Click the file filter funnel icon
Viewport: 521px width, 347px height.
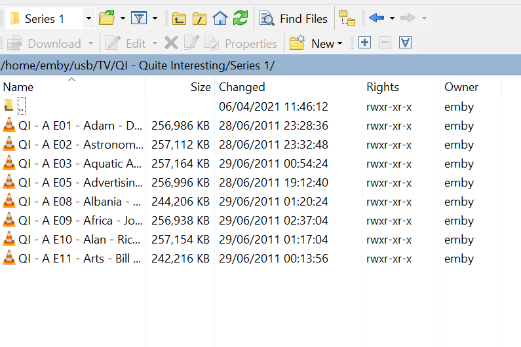(138, 18)
